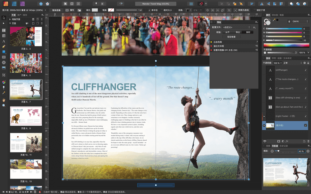
Task: Click the Flip Horizontal toolbar icon
Action: point(262,4)
